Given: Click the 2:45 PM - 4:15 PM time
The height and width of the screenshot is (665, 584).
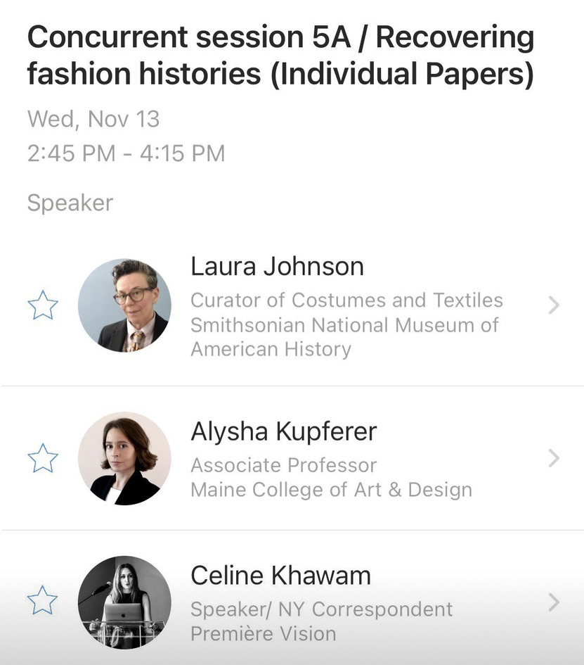Looking at the screenshot, I should (126, 153).
